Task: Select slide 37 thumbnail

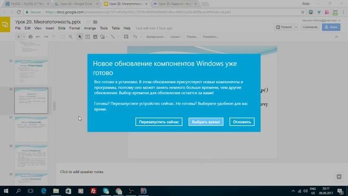Action: (x=31, y=129)
